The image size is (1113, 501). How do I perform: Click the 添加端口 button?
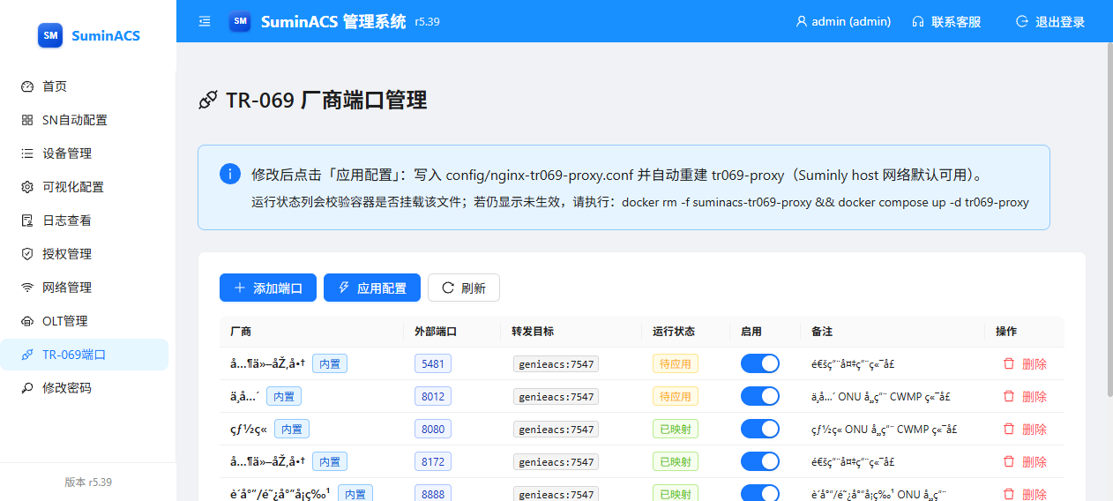268,288
